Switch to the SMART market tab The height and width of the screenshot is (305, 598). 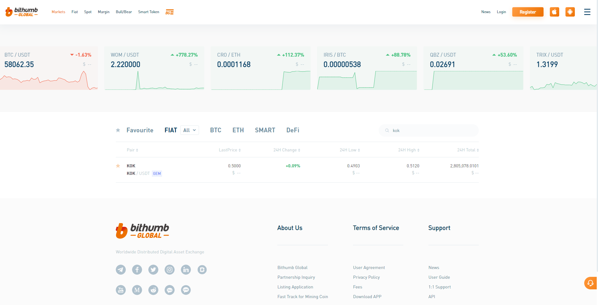(265, 130)
